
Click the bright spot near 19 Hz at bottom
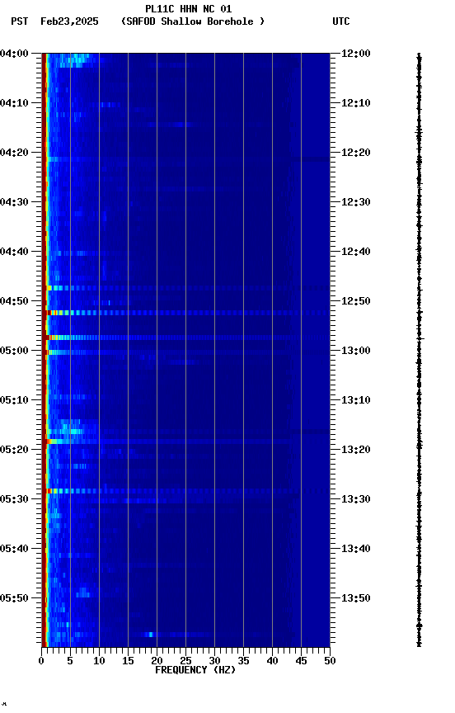pyautogui.click(x=149, y=635)
